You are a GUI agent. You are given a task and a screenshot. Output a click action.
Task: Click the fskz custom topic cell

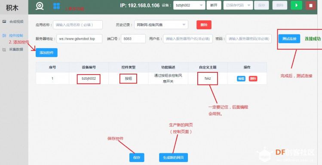pos(208,78)
